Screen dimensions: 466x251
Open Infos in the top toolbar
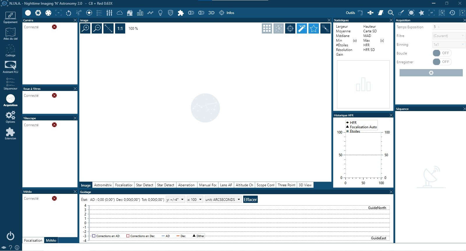click(x=227, y=13)
